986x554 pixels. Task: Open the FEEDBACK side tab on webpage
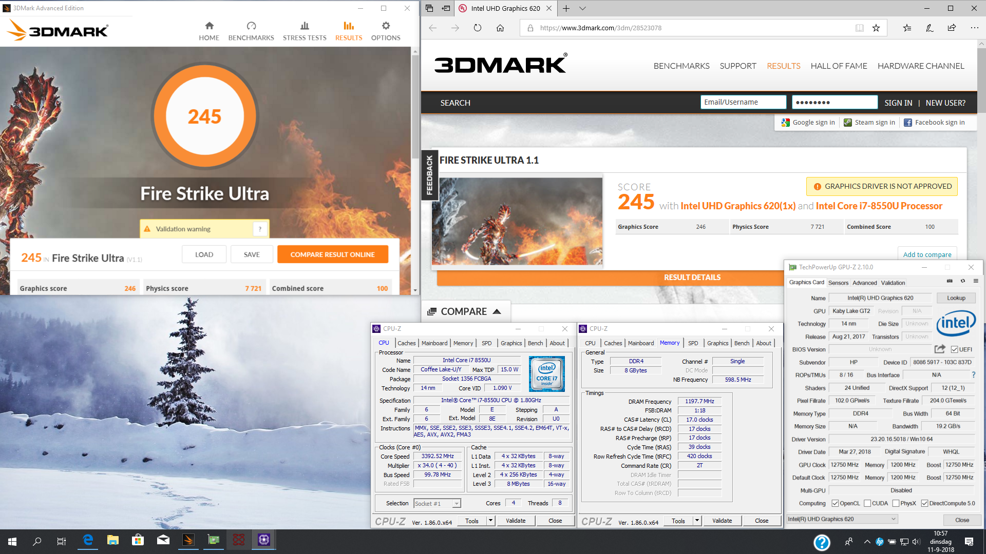(429, 175)
